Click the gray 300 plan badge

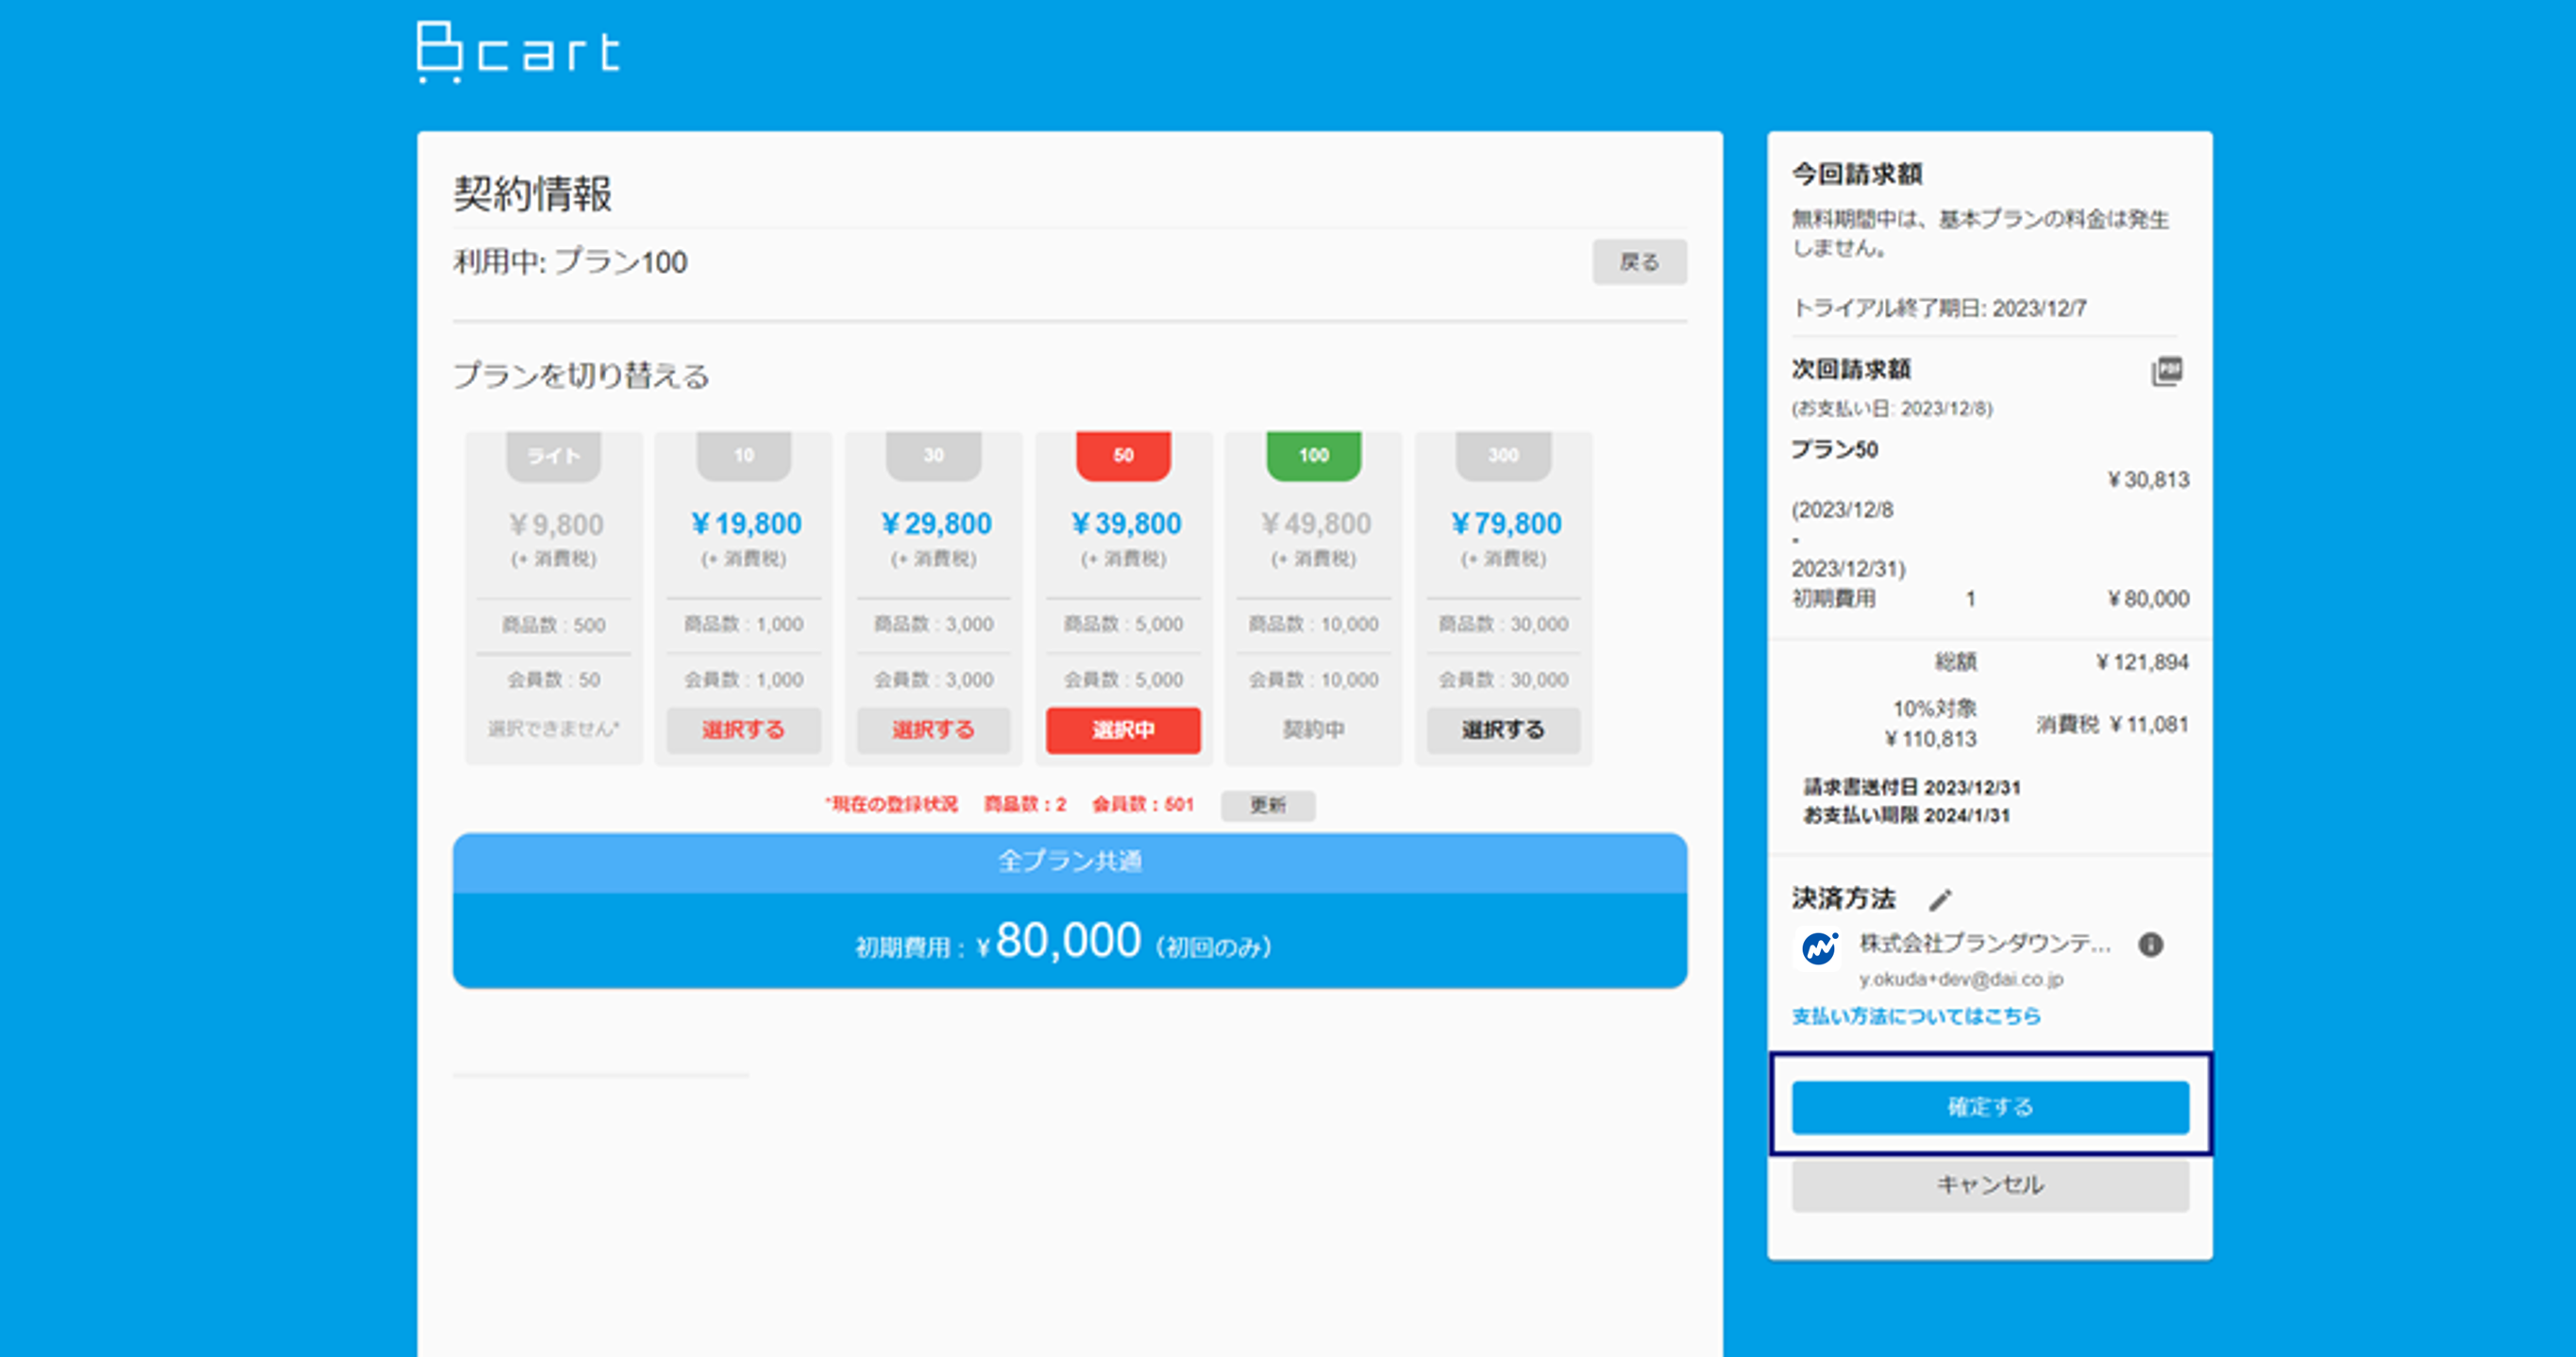pyautogui.click(x=1503, y=455)
